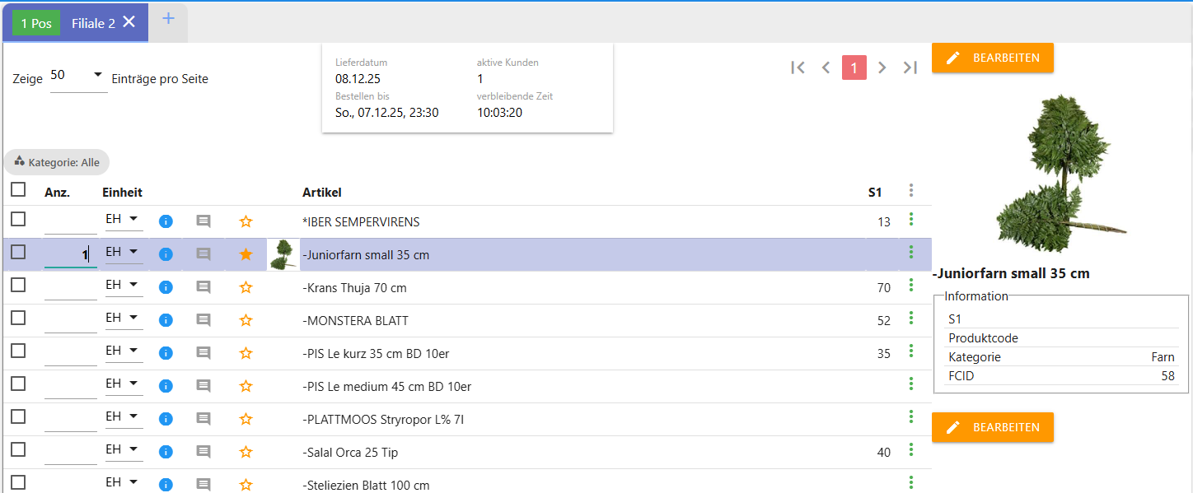Check the box for IBER SEMPERVIRENS row
The image size is (1193, 493).
(x=18, y=219)
